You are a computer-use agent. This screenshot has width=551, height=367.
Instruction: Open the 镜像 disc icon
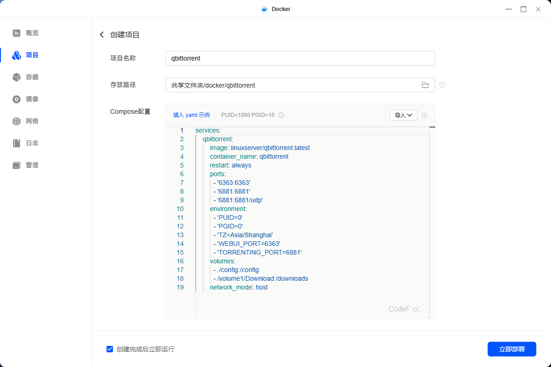[x=17, y=99]
